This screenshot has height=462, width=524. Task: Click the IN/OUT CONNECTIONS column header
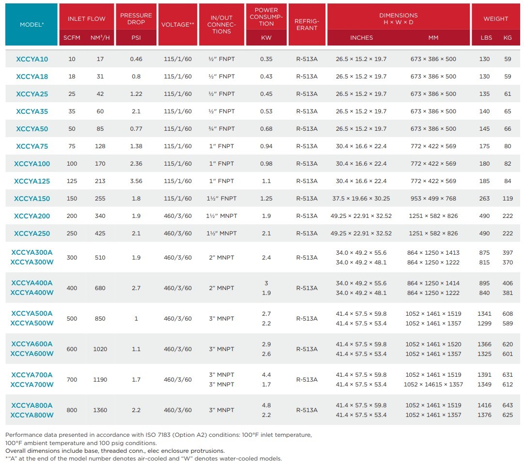tap(221, 25)
